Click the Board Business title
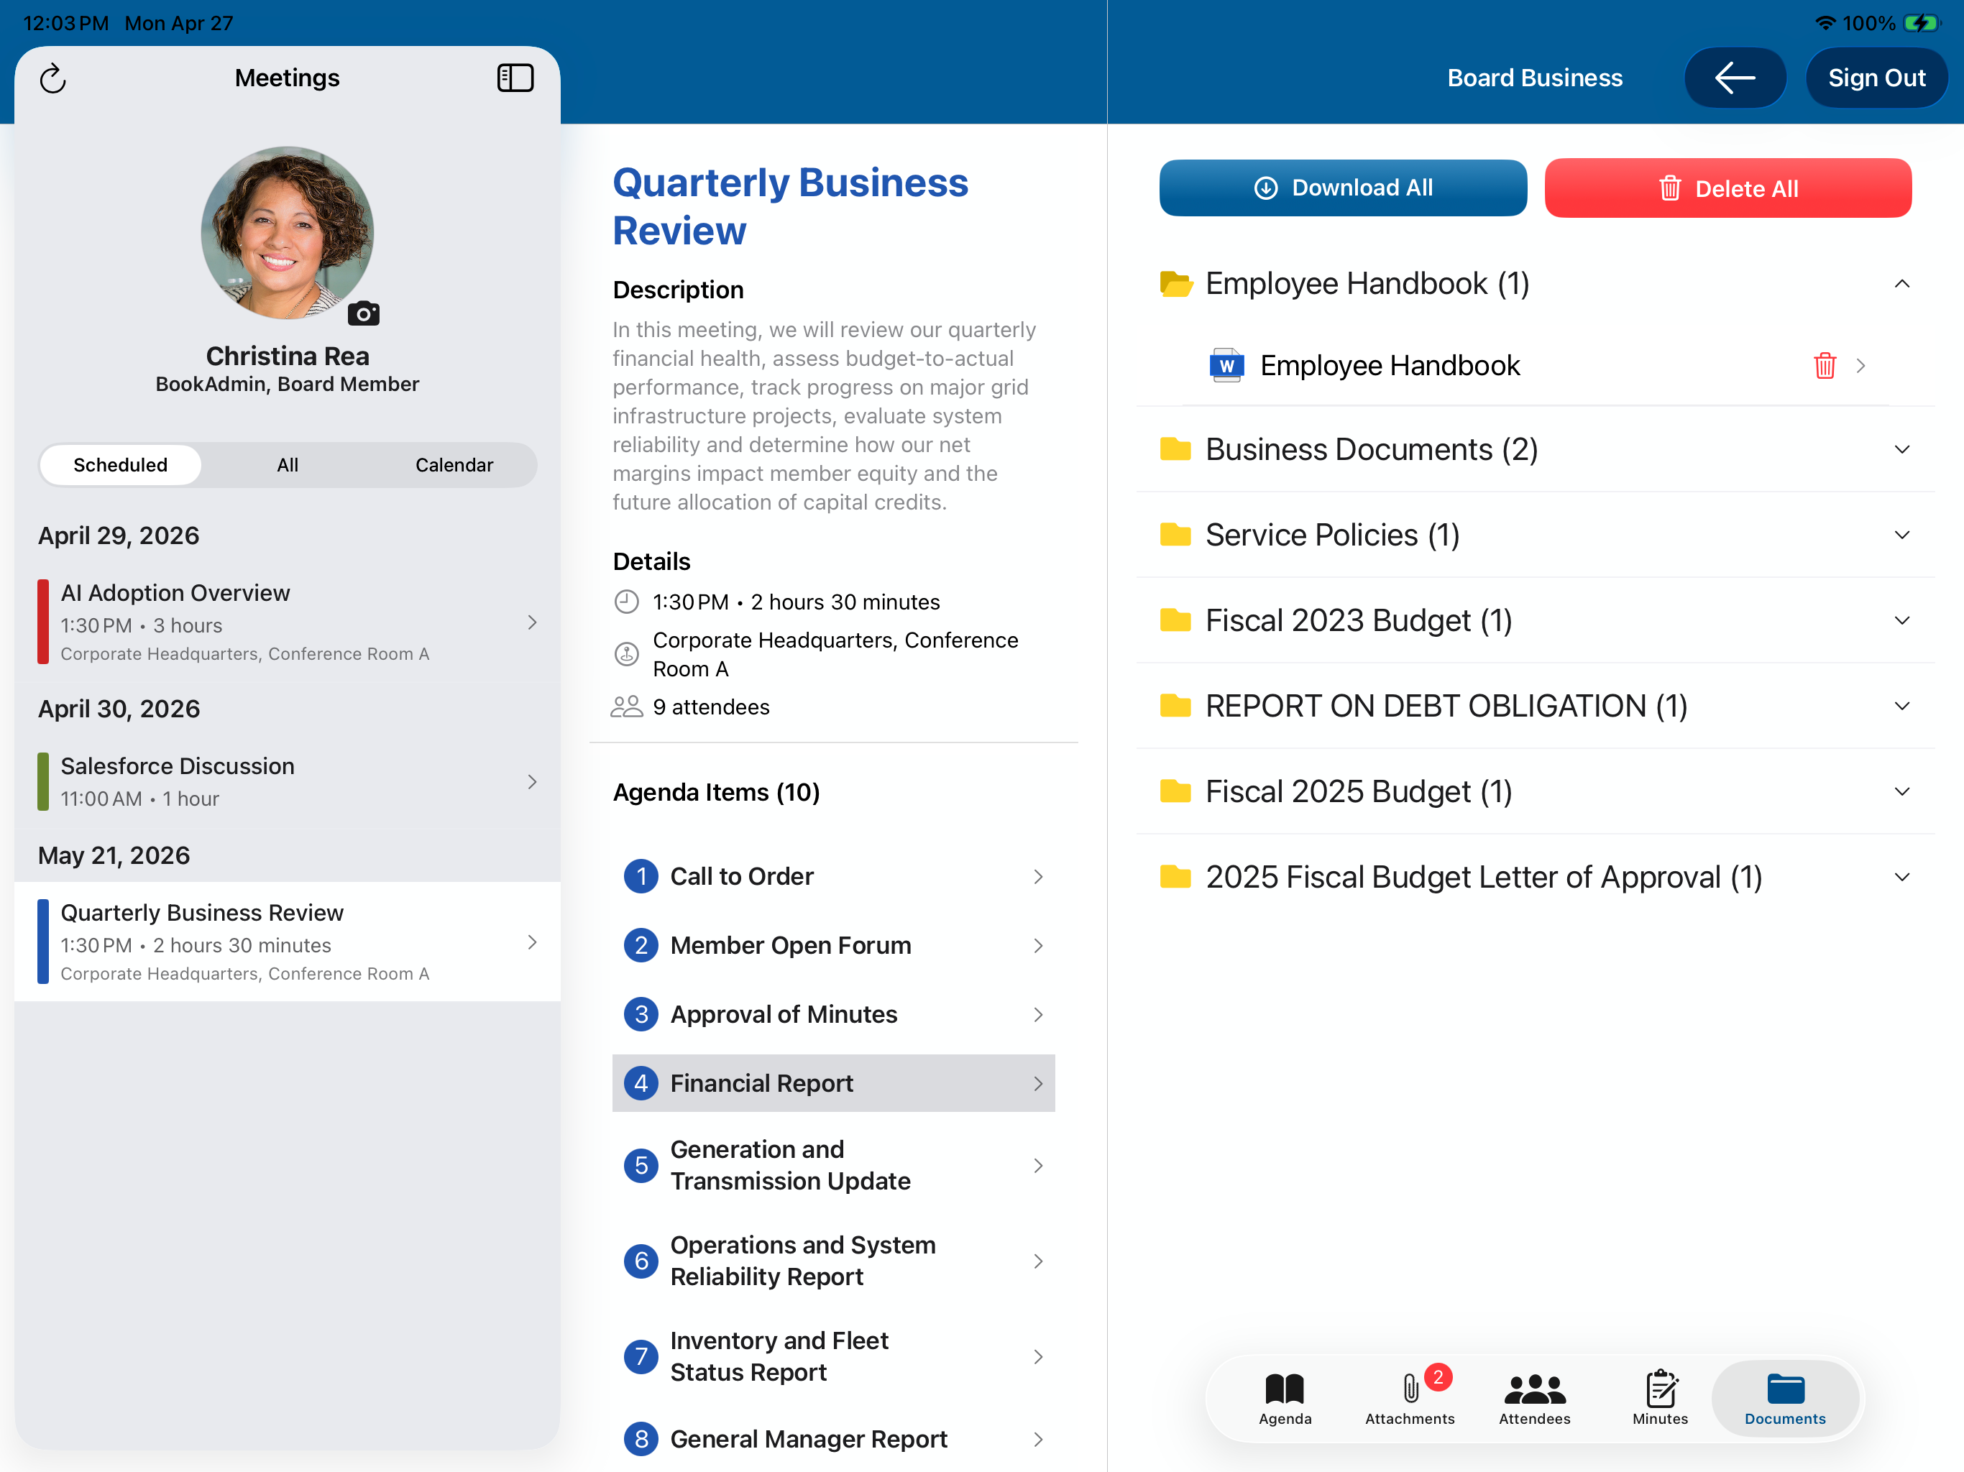 (x=1534, y=78)
